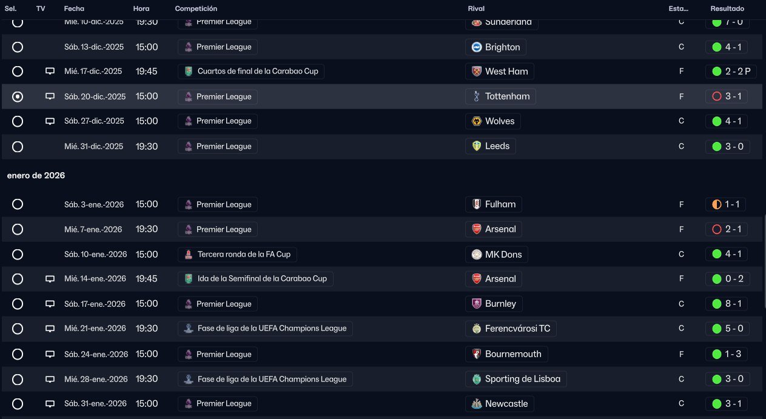Select the Newcastle match radio button
This screenshot has width=766, height=419.
[x=18, y=404]
